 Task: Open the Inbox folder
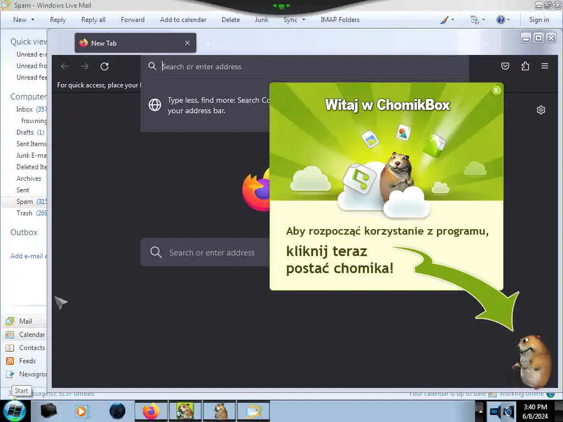tap(24, 109)
